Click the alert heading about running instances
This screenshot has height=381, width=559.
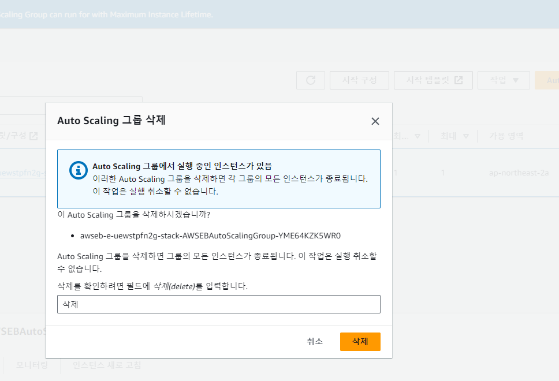(182, 166)
